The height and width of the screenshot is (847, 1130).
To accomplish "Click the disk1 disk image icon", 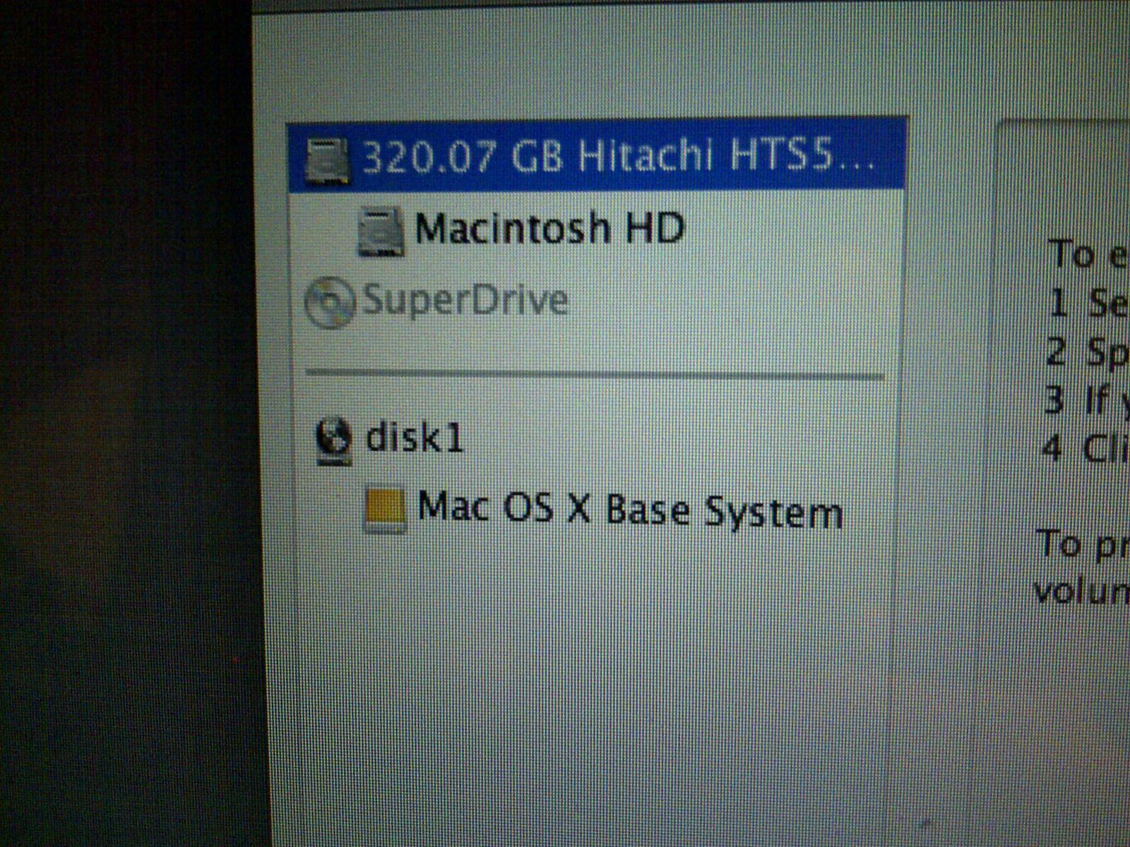I will pyautogui.click(x=333, y=441).
